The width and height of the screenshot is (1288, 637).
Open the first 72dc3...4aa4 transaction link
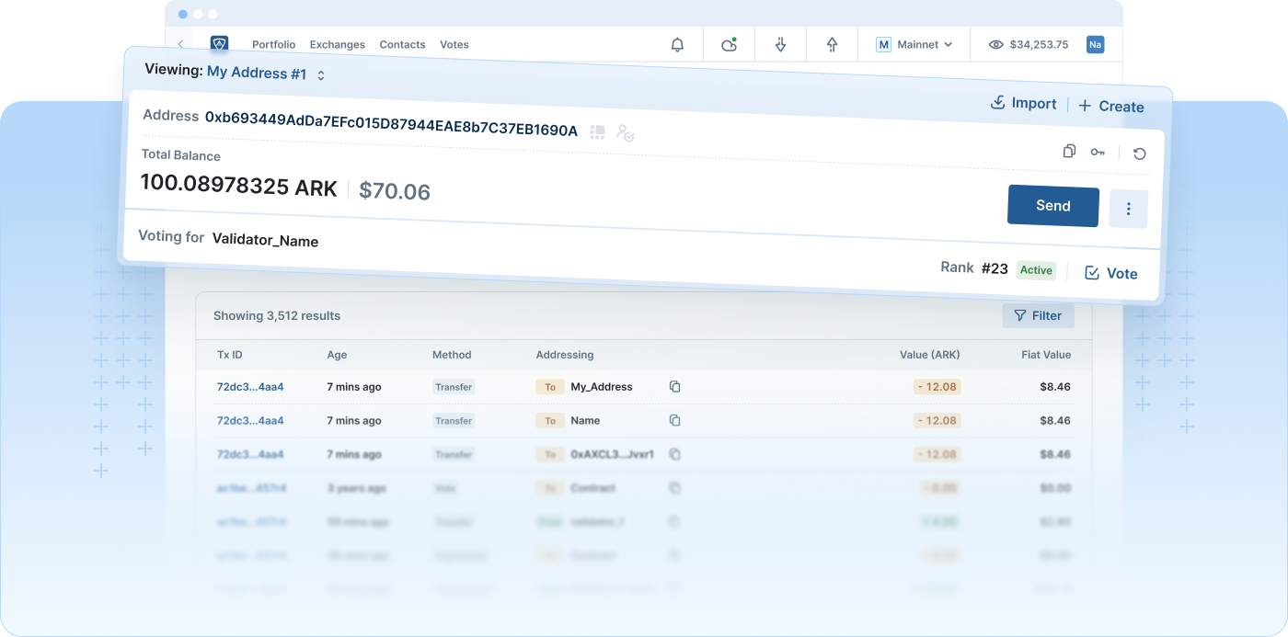point(250,387)
